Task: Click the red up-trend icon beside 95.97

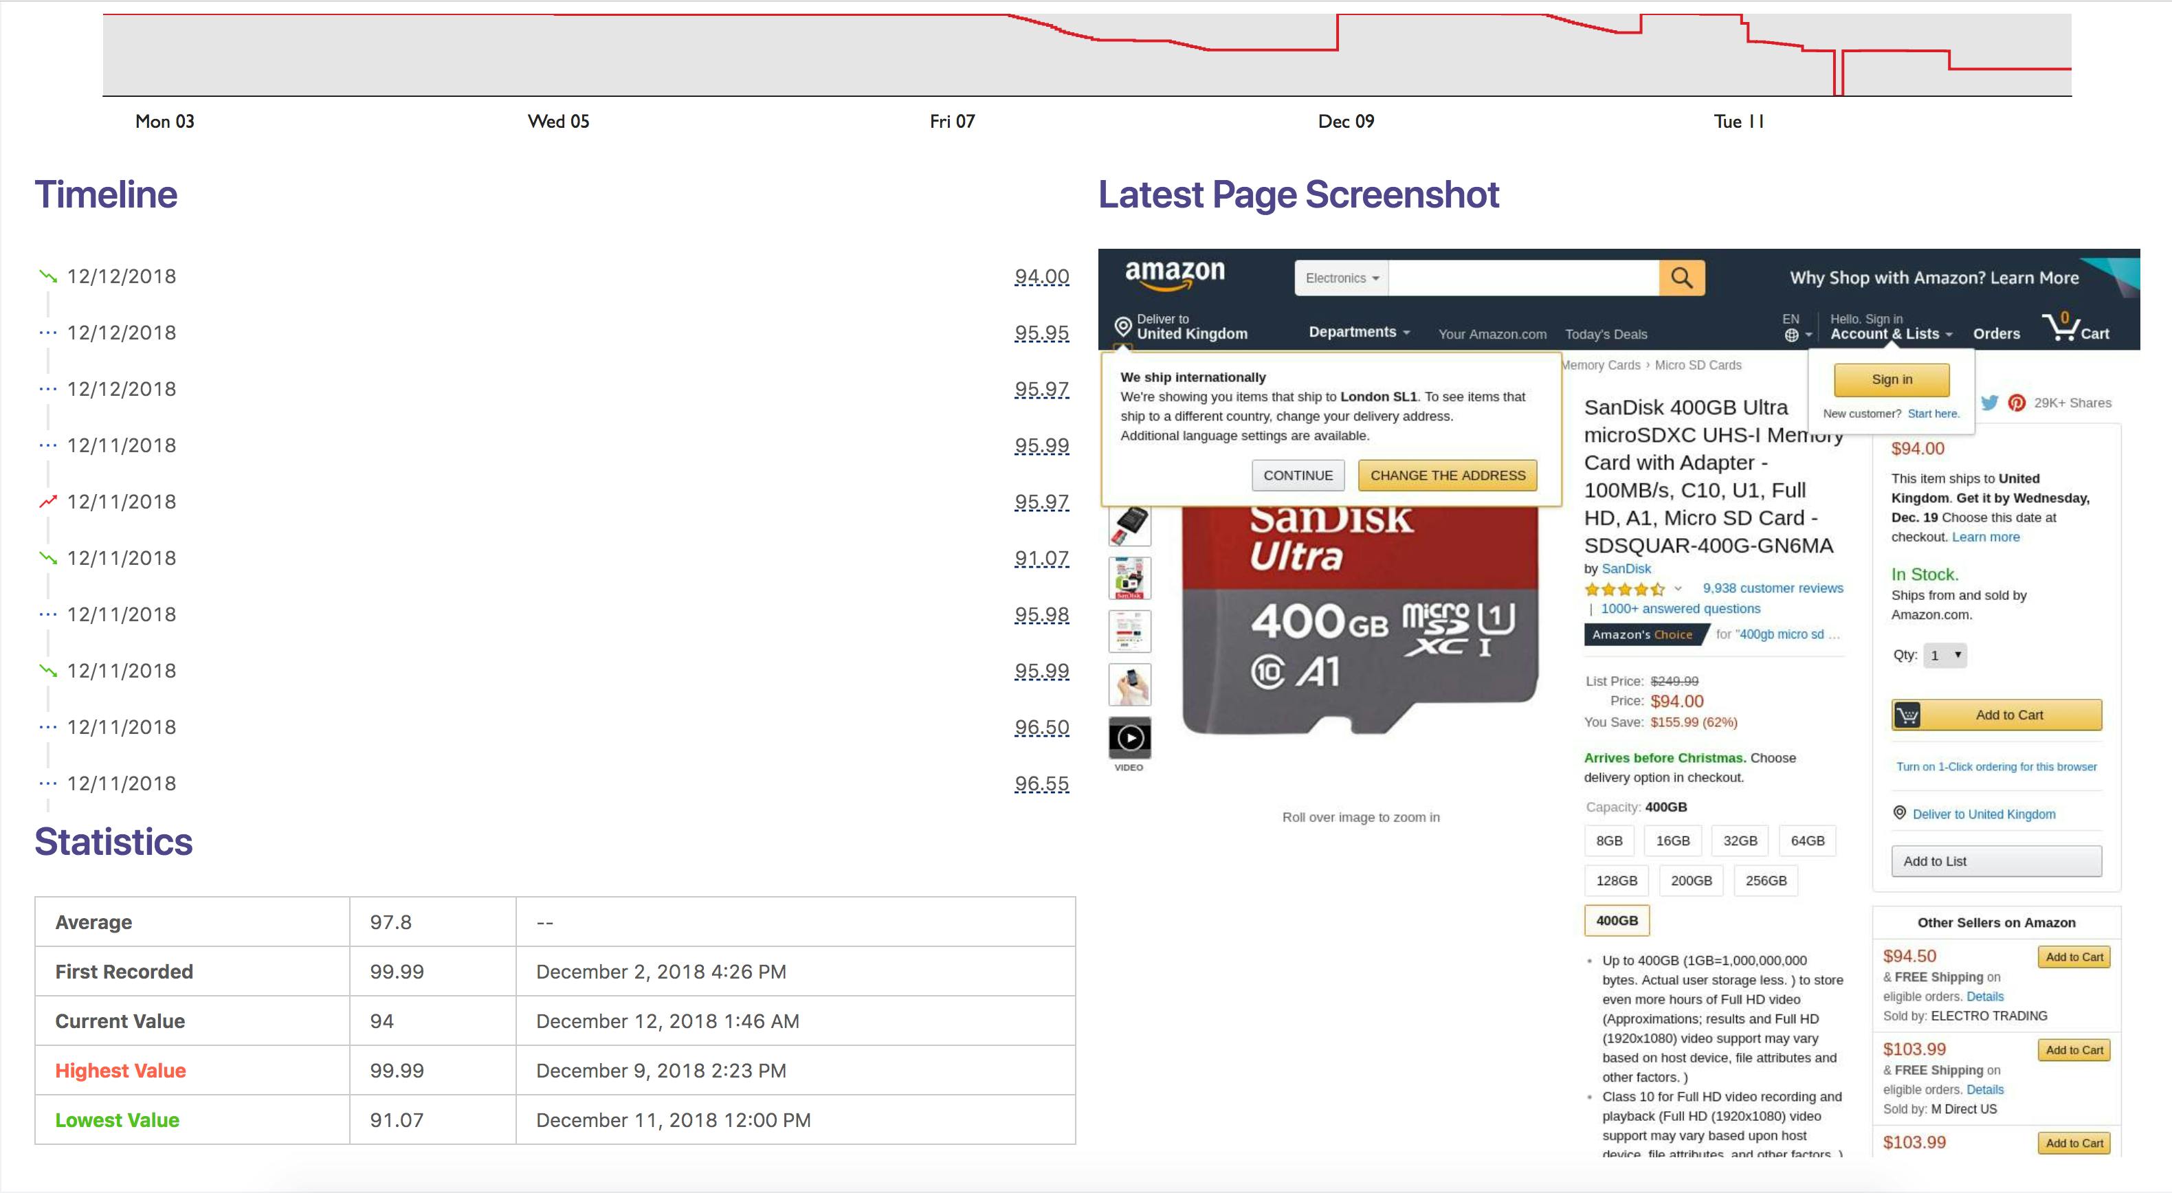Action: (48, 502)
